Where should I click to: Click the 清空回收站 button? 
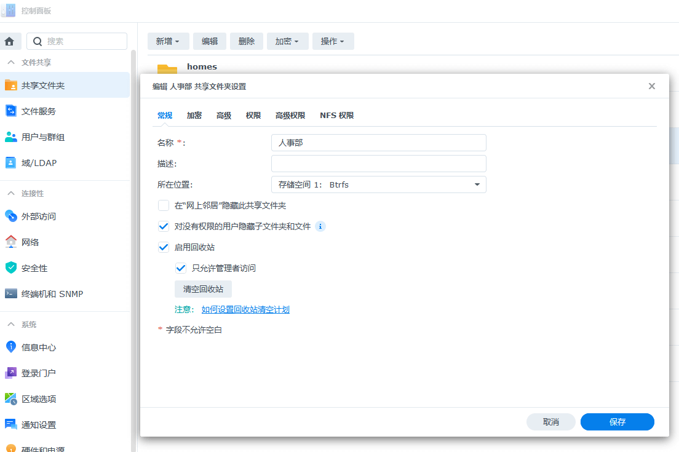(203, 289)
